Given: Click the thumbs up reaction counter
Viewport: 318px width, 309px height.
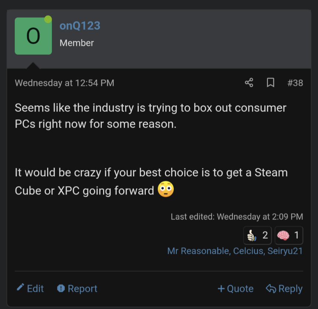Looking at the screenshot, I should (258, 235).
